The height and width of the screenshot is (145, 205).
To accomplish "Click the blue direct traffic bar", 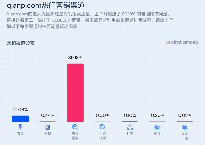I will (x=20, y=119).
